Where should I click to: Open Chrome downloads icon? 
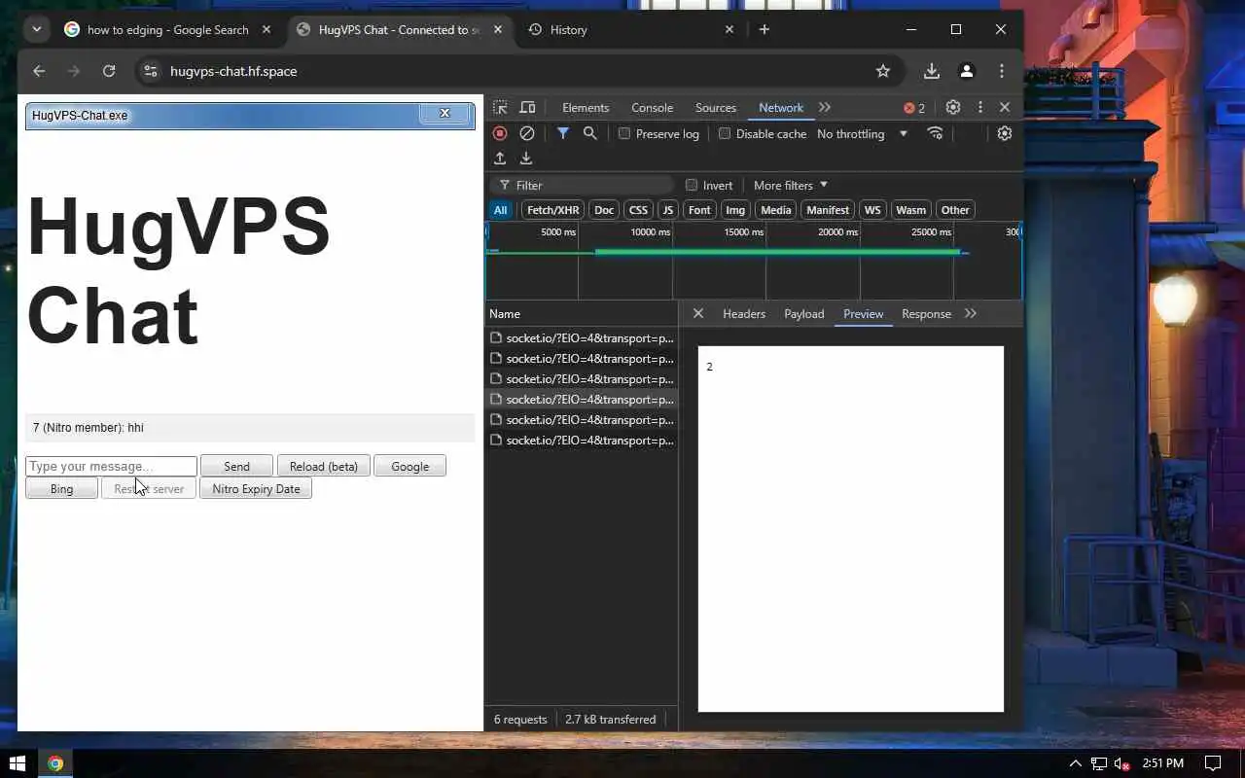pos(931,71)
